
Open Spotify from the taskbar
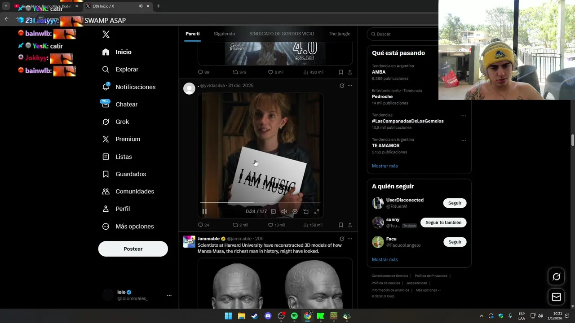point(294,316)
